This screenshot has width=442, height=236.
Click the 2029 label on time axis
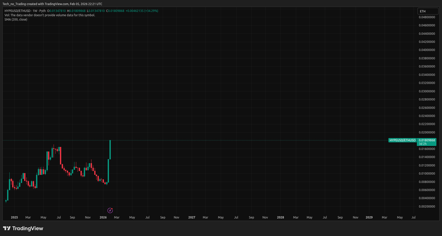[369, 218]
